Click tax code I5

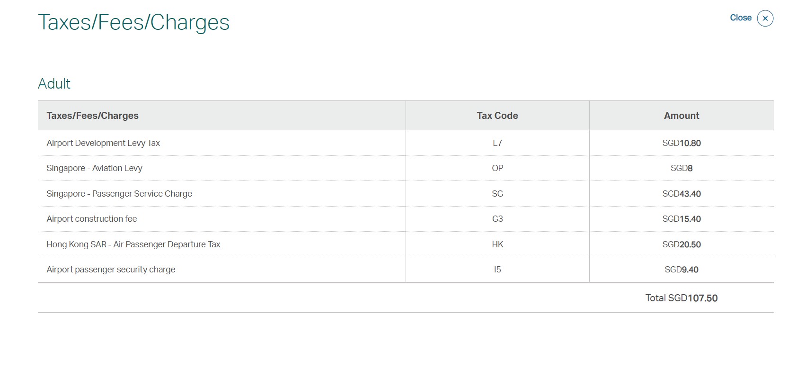[497, 270]
